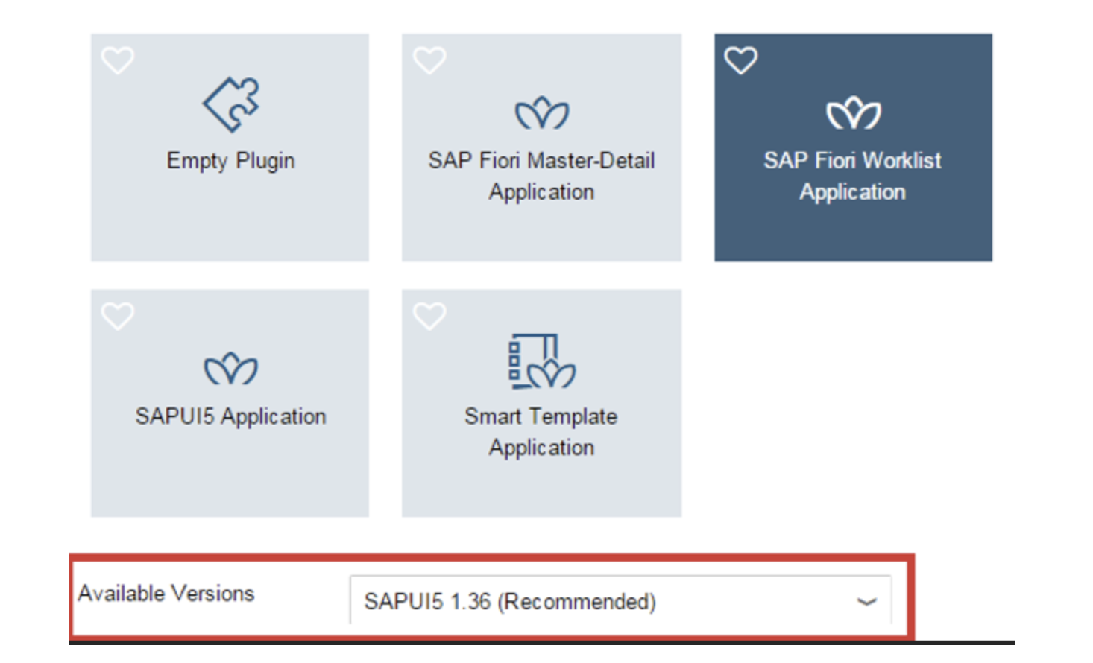Toggle favorite heart on SAP Fiori Worklist tile
The image size is (1093, 663).
click(x=741, y=60)
